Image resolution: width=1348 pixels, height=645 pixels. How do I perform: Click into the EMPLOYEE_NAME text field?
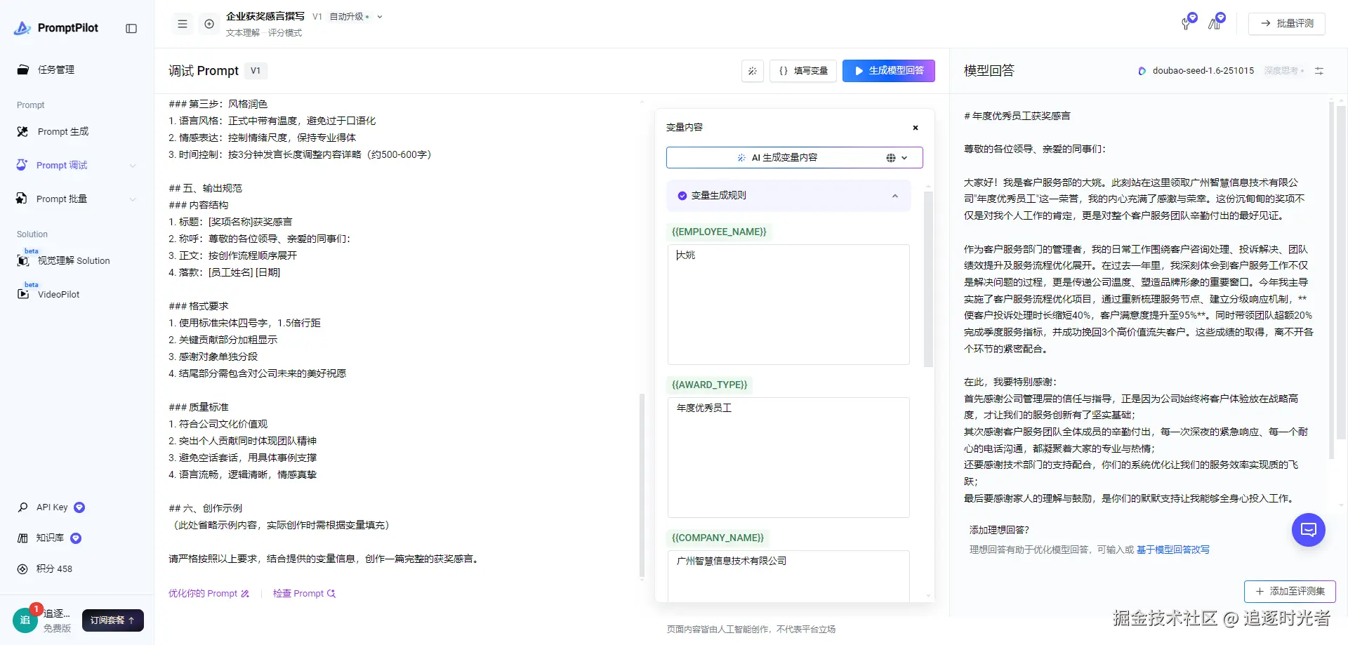[788, 304]
